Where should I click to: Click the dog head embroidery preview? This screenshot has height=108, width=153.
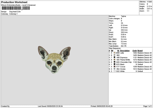(x=54, y=60)
